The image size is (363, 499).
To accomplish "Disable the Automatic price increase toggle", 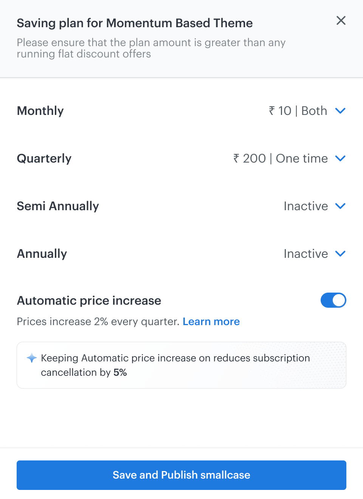I will tap(333, 301).
